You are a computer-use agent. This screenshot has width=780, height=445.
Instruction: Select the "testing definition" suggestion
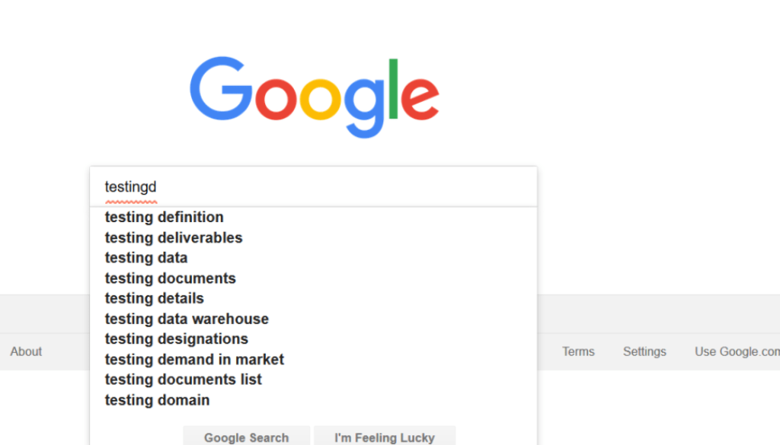(164, 217)
